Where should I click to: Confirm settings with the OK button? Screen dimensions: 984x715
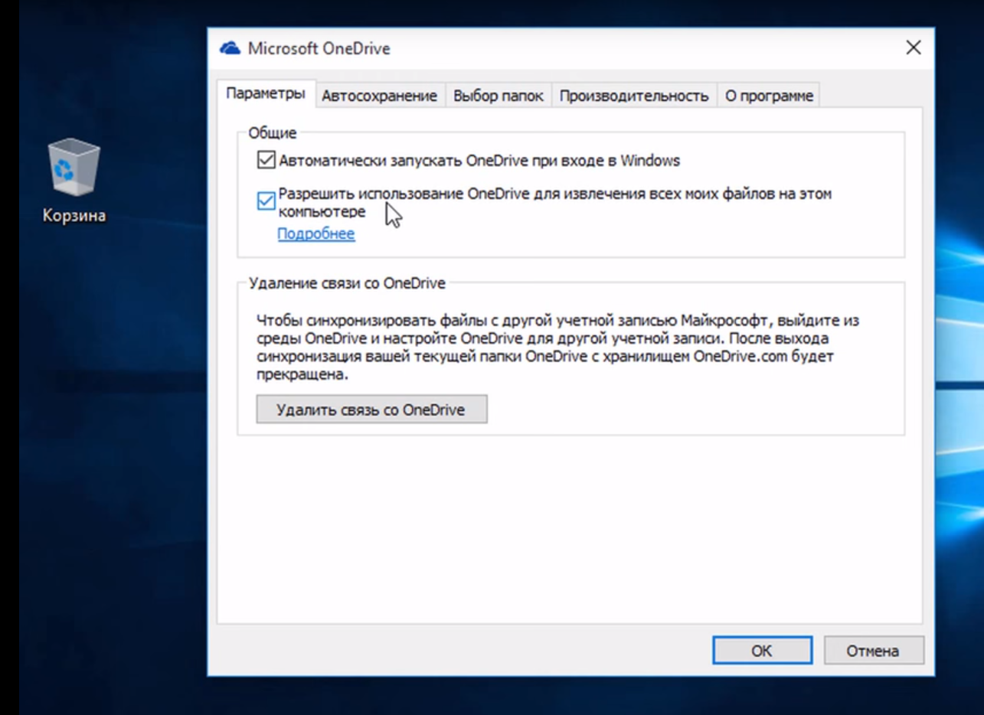point(762,651)
